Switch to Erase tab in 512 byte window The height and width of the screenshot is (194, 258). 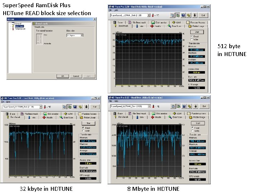118,22
